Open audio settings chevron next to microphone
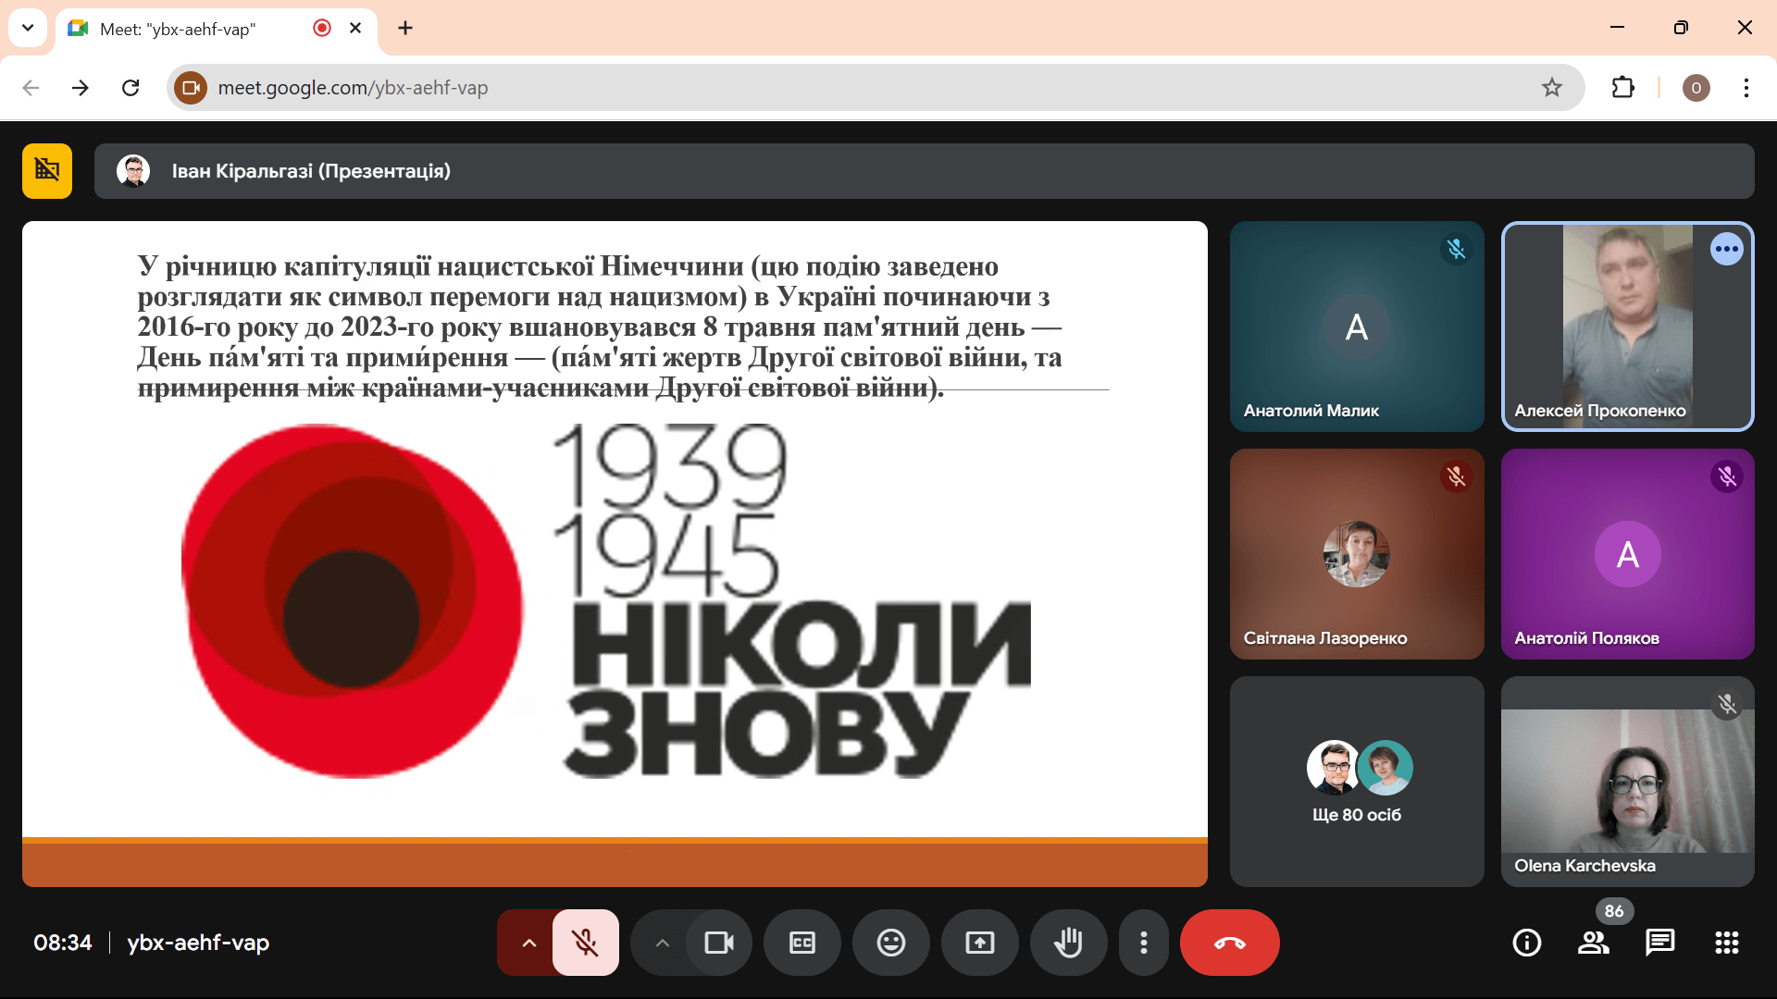This screenshot has height=999, width=1777. 528,943
